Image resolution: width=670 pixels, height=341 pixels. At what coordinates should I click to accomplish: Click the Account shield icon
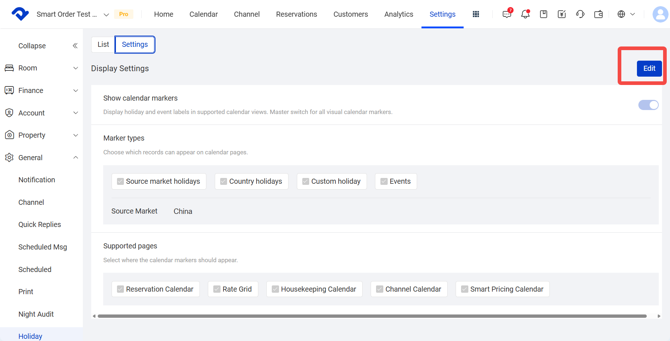9,113
